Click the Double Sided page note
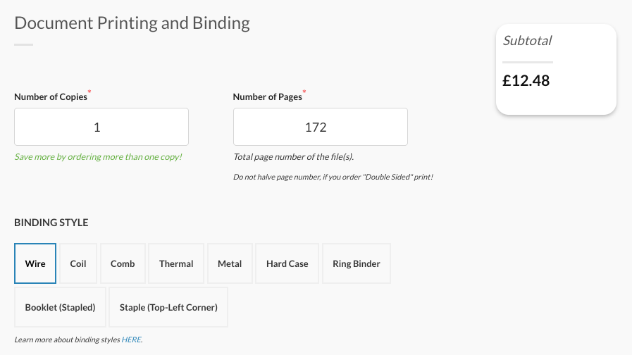This screenshot has height=355, width=632. (333, 177)
